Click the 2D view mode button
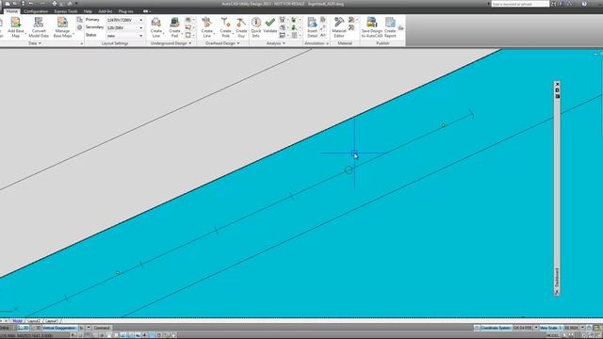 24,328
